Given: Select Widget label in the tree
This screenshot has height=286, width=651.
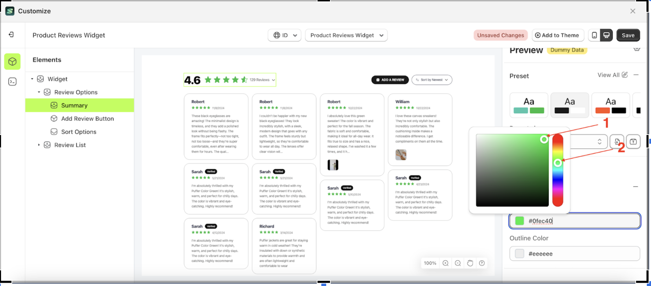Looking at the screenshot, I should 57,79.
